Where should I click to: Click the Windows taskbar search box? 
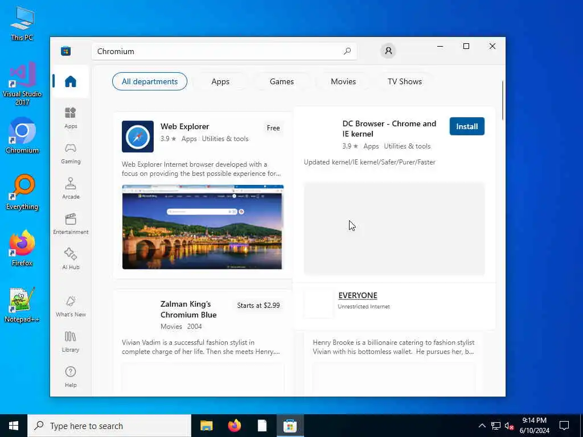(109, 426)
